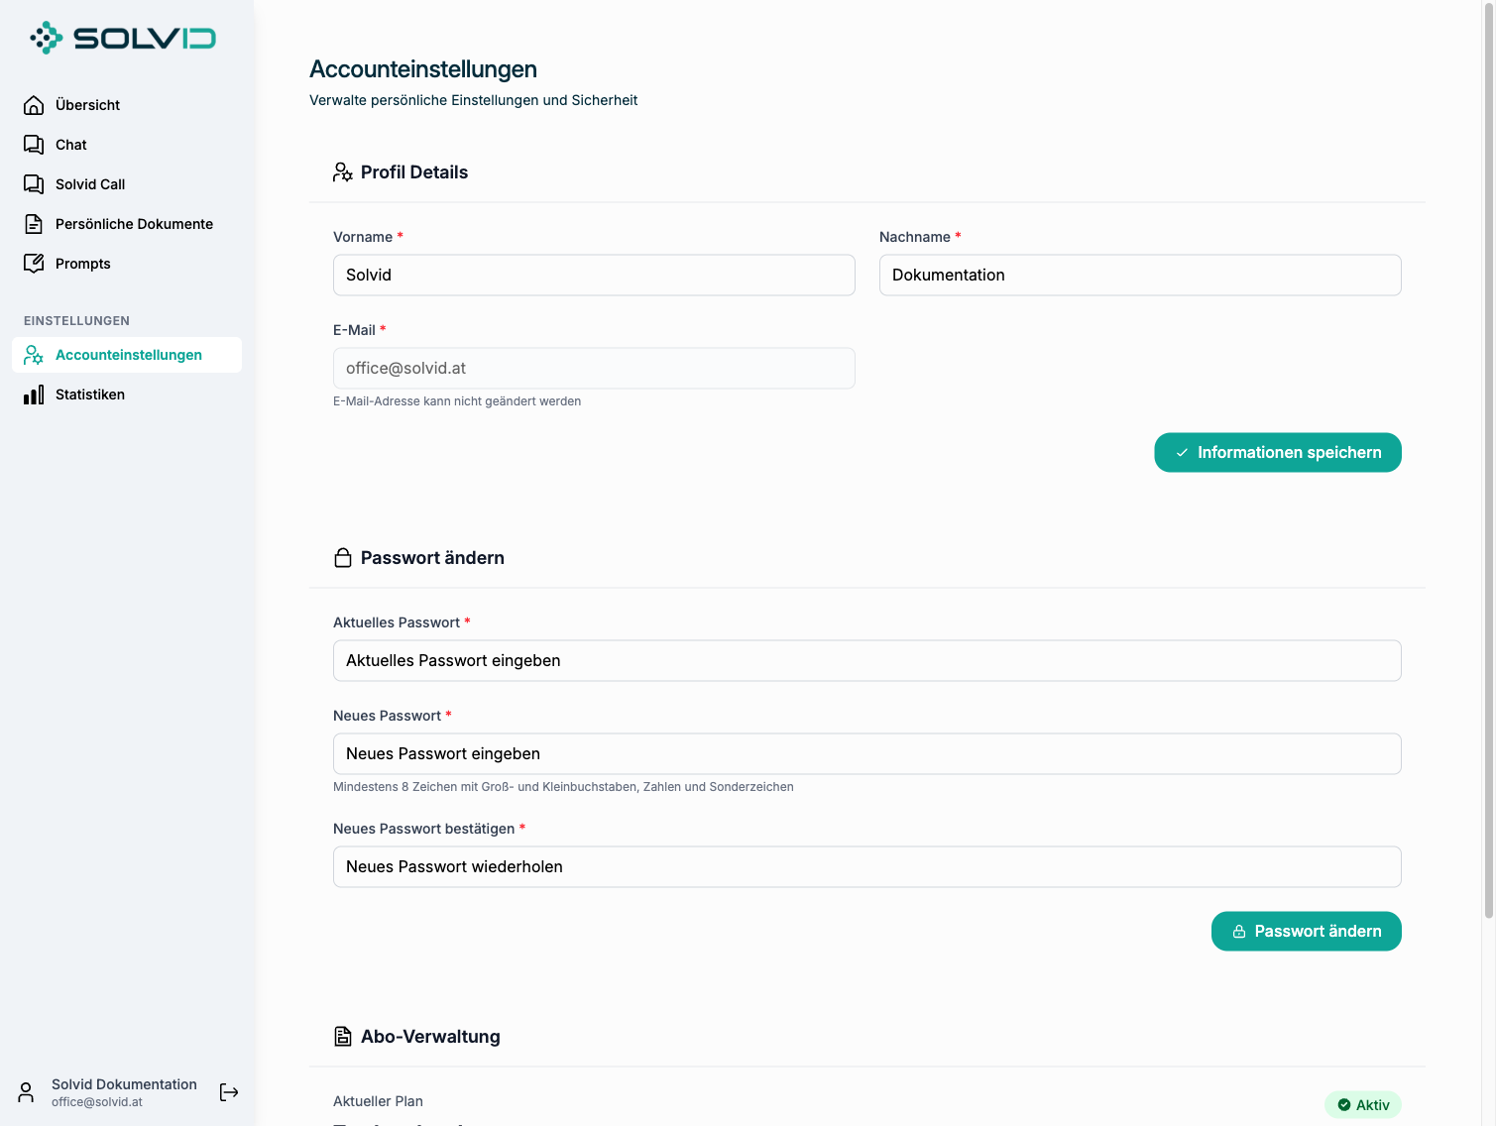Click the Profil Details header icon
The image size is (1496, 1126).
pyautogui.click(x=343, y=172)
